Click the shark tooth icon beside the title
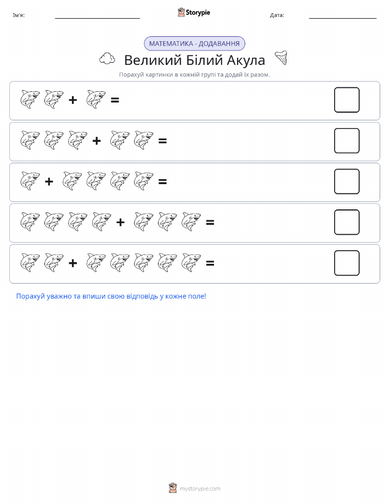The height and width of the screenshot is (504, 389). 281,58
